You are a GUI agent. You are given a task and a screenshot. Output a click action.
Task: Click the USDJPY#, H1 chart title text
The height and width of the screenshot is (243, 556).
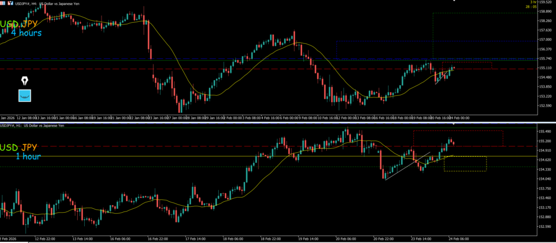pos(33,126)
